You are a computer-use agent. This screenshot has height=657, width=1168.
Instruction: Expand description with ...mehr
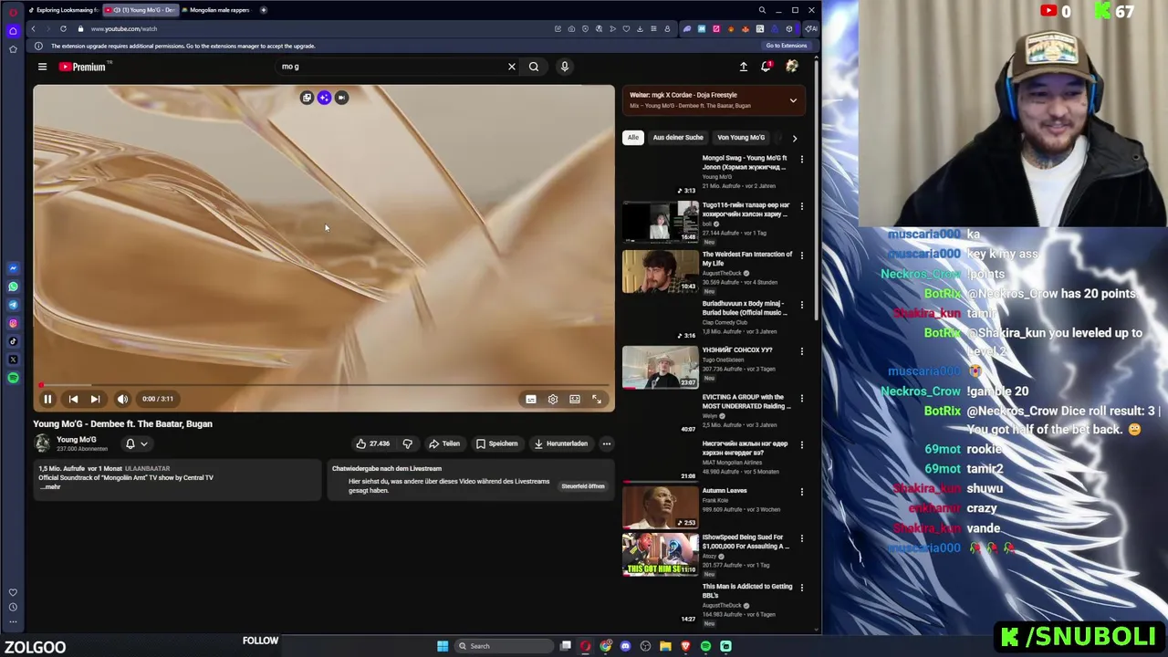51,487
